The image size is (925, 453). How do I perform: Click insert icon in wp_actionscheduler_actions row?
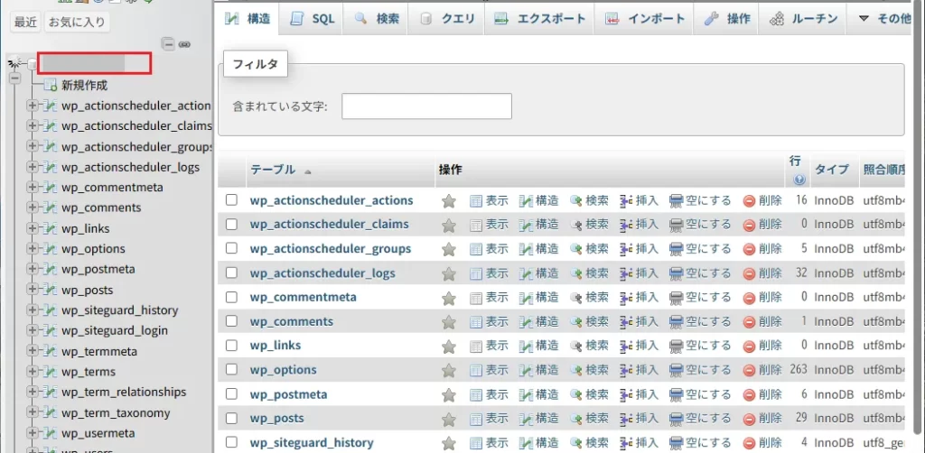pos(626,201)
